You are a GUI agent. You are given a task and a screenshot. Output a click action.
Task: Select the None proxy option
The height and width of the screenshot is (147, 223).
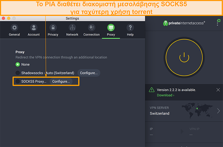click(17, 64)
